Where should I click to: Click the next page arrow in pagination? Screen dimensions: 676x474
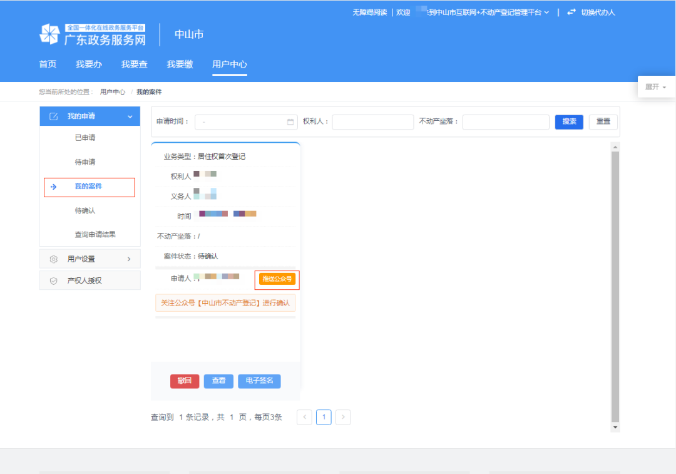(343, 417)
